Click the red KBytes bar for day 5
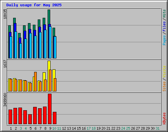The image size is (168, 132). click(30, 119)
